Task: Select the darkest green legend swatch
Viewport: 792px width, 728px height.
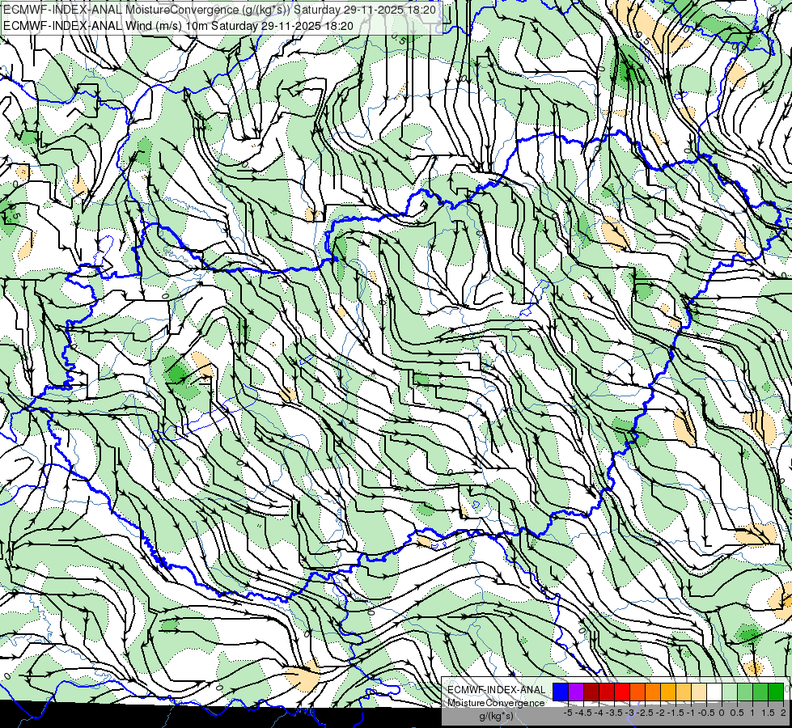Action: (x=776, y=692)
